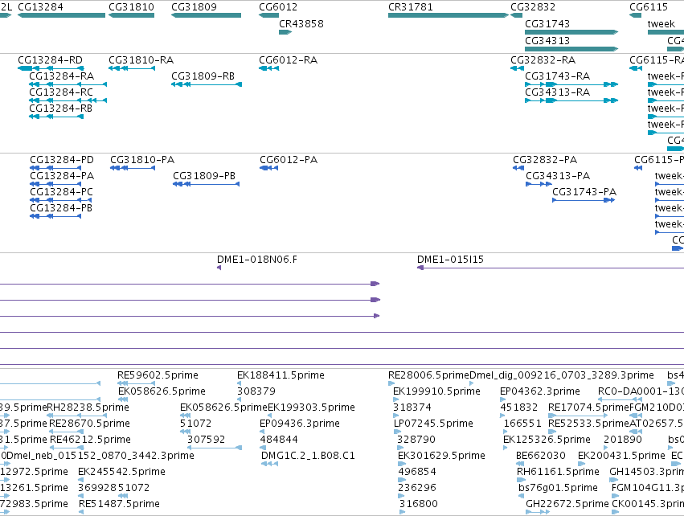684x516 pixels.
Task: Select protein label CG13284-PA
Action: (62, 176)
